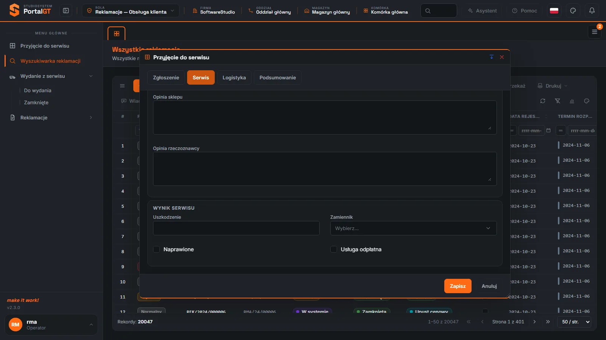
Task: Refresh the table with reload icon
Action: [x=543, y=101]
